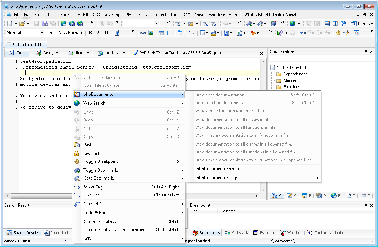
Task: Open the JavaScript menu
Action: (113, 15)
